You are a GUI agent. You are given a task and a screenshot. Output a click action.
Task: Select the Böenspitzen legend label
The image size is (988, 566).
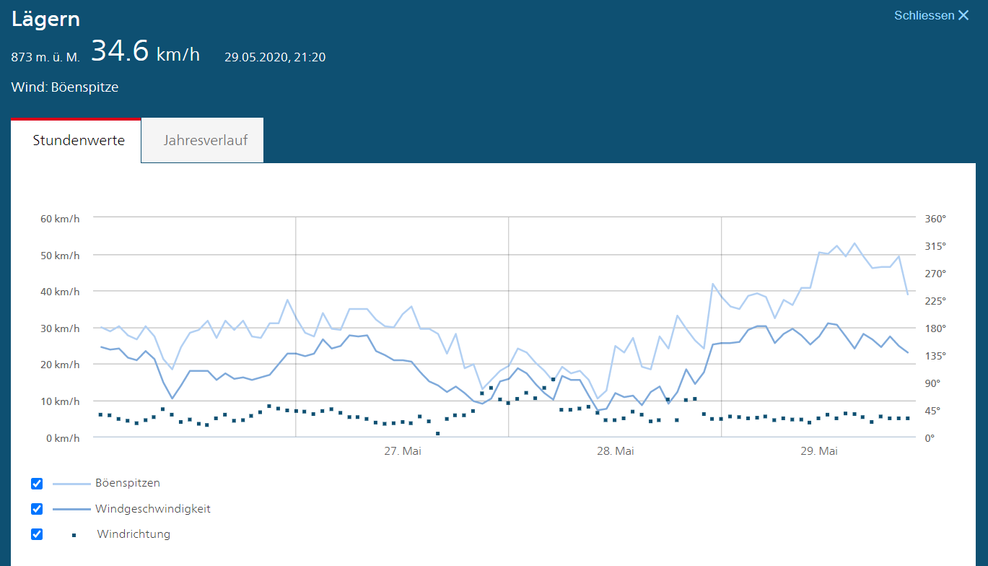click(128, 483)
